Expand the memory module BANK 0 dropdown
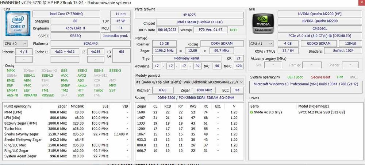 (189, 82)
